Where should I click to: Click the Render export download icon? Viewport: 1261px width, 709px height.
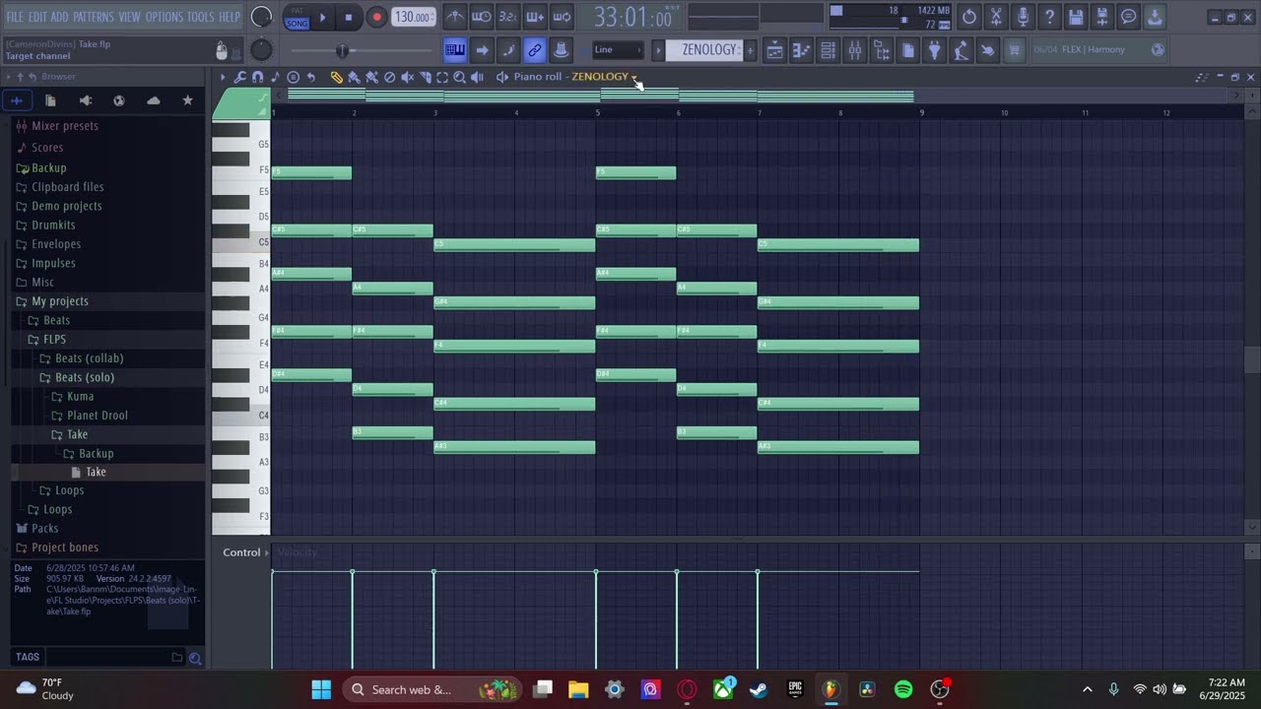point(1156,17)
